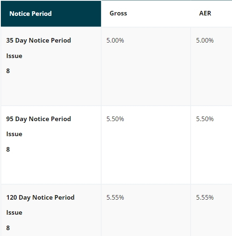The width and height of the screenshot is (232, 236).
Task: Click issue number 8 in 35 Day row
Action: pos(8,71)
